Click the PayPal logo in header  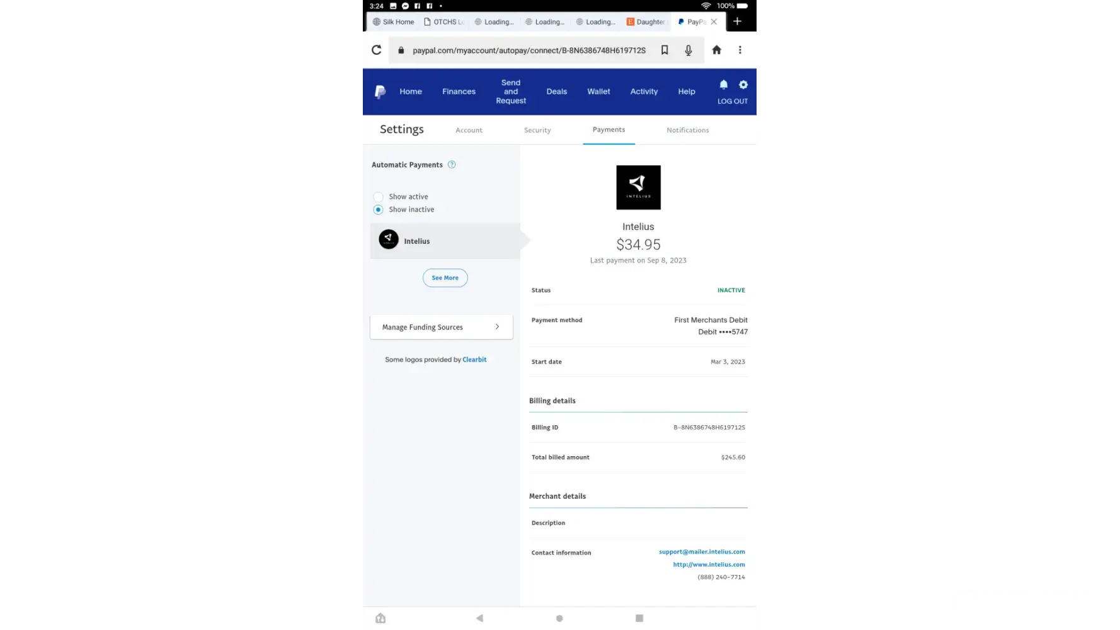(x=380, y=92)
